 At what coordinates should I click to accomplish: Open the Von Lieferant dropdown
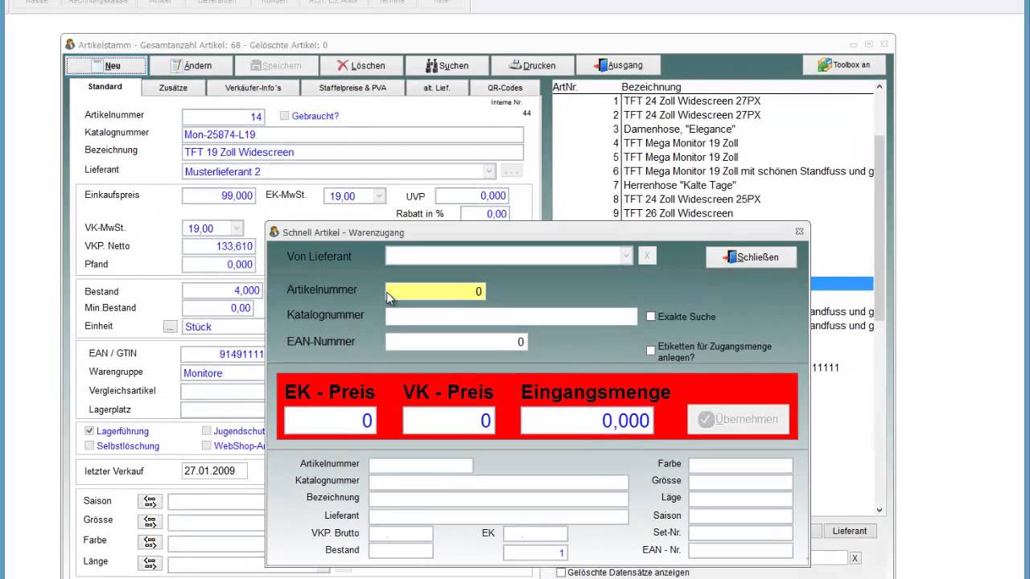(626, 256)
